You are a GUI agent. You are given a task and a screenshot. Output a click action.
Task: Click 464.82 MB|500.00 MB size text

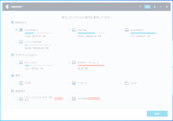pyautogui.click(x=37, y=48)
